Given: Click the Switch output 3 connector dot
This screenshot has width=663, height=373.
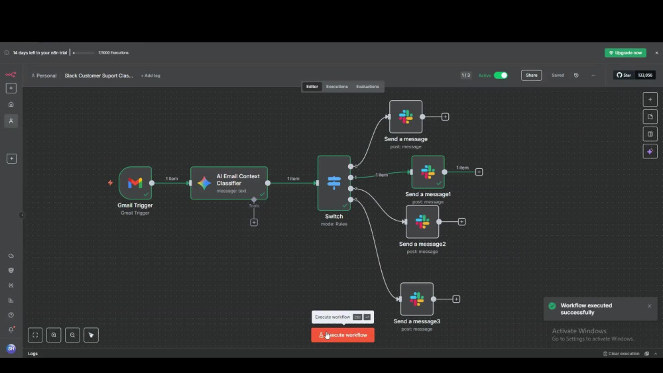Looking at the screenshot, I should point(351,199).
